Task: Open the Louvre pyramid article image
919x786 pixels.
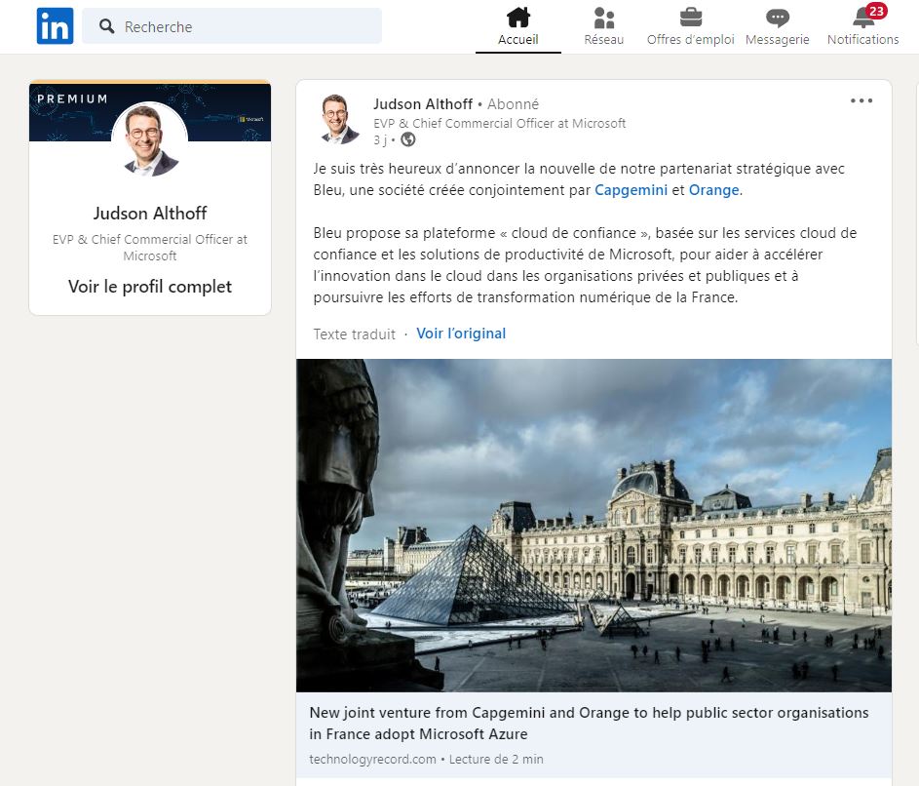Action: click(594, 526)
